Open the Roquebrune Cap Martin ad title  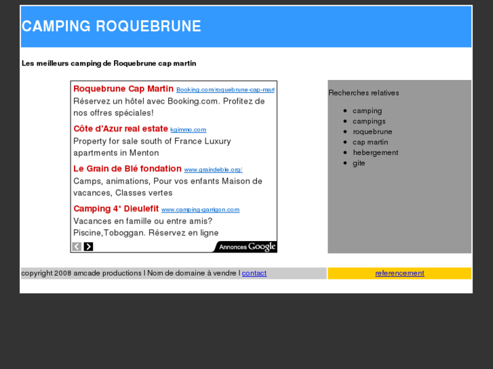click(x=123, y=89)
